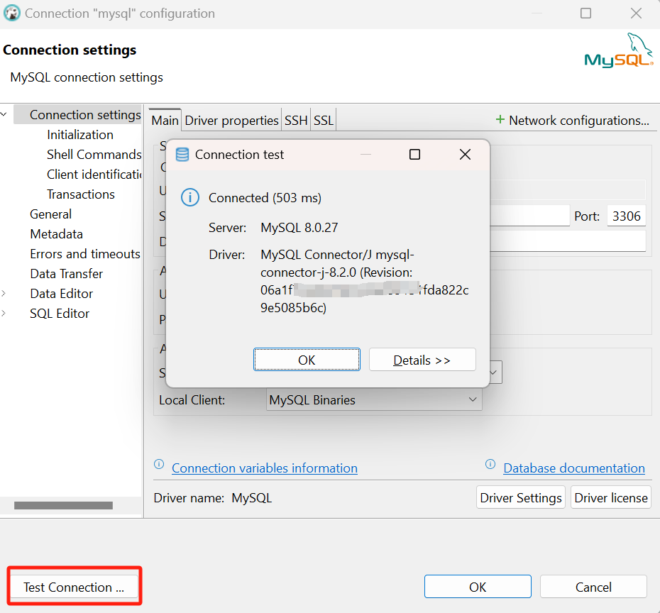Open the dropdown partly hidden behind the dialog
Viewport: 660px width, 613px height.
click(x=495, y=372)
